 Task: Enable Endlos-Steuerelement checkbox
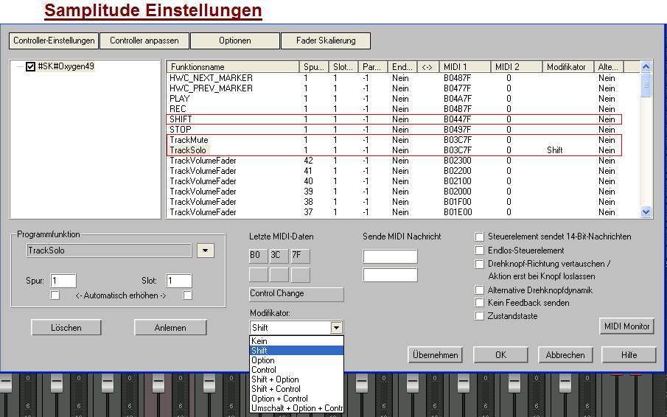click(479, 250)
